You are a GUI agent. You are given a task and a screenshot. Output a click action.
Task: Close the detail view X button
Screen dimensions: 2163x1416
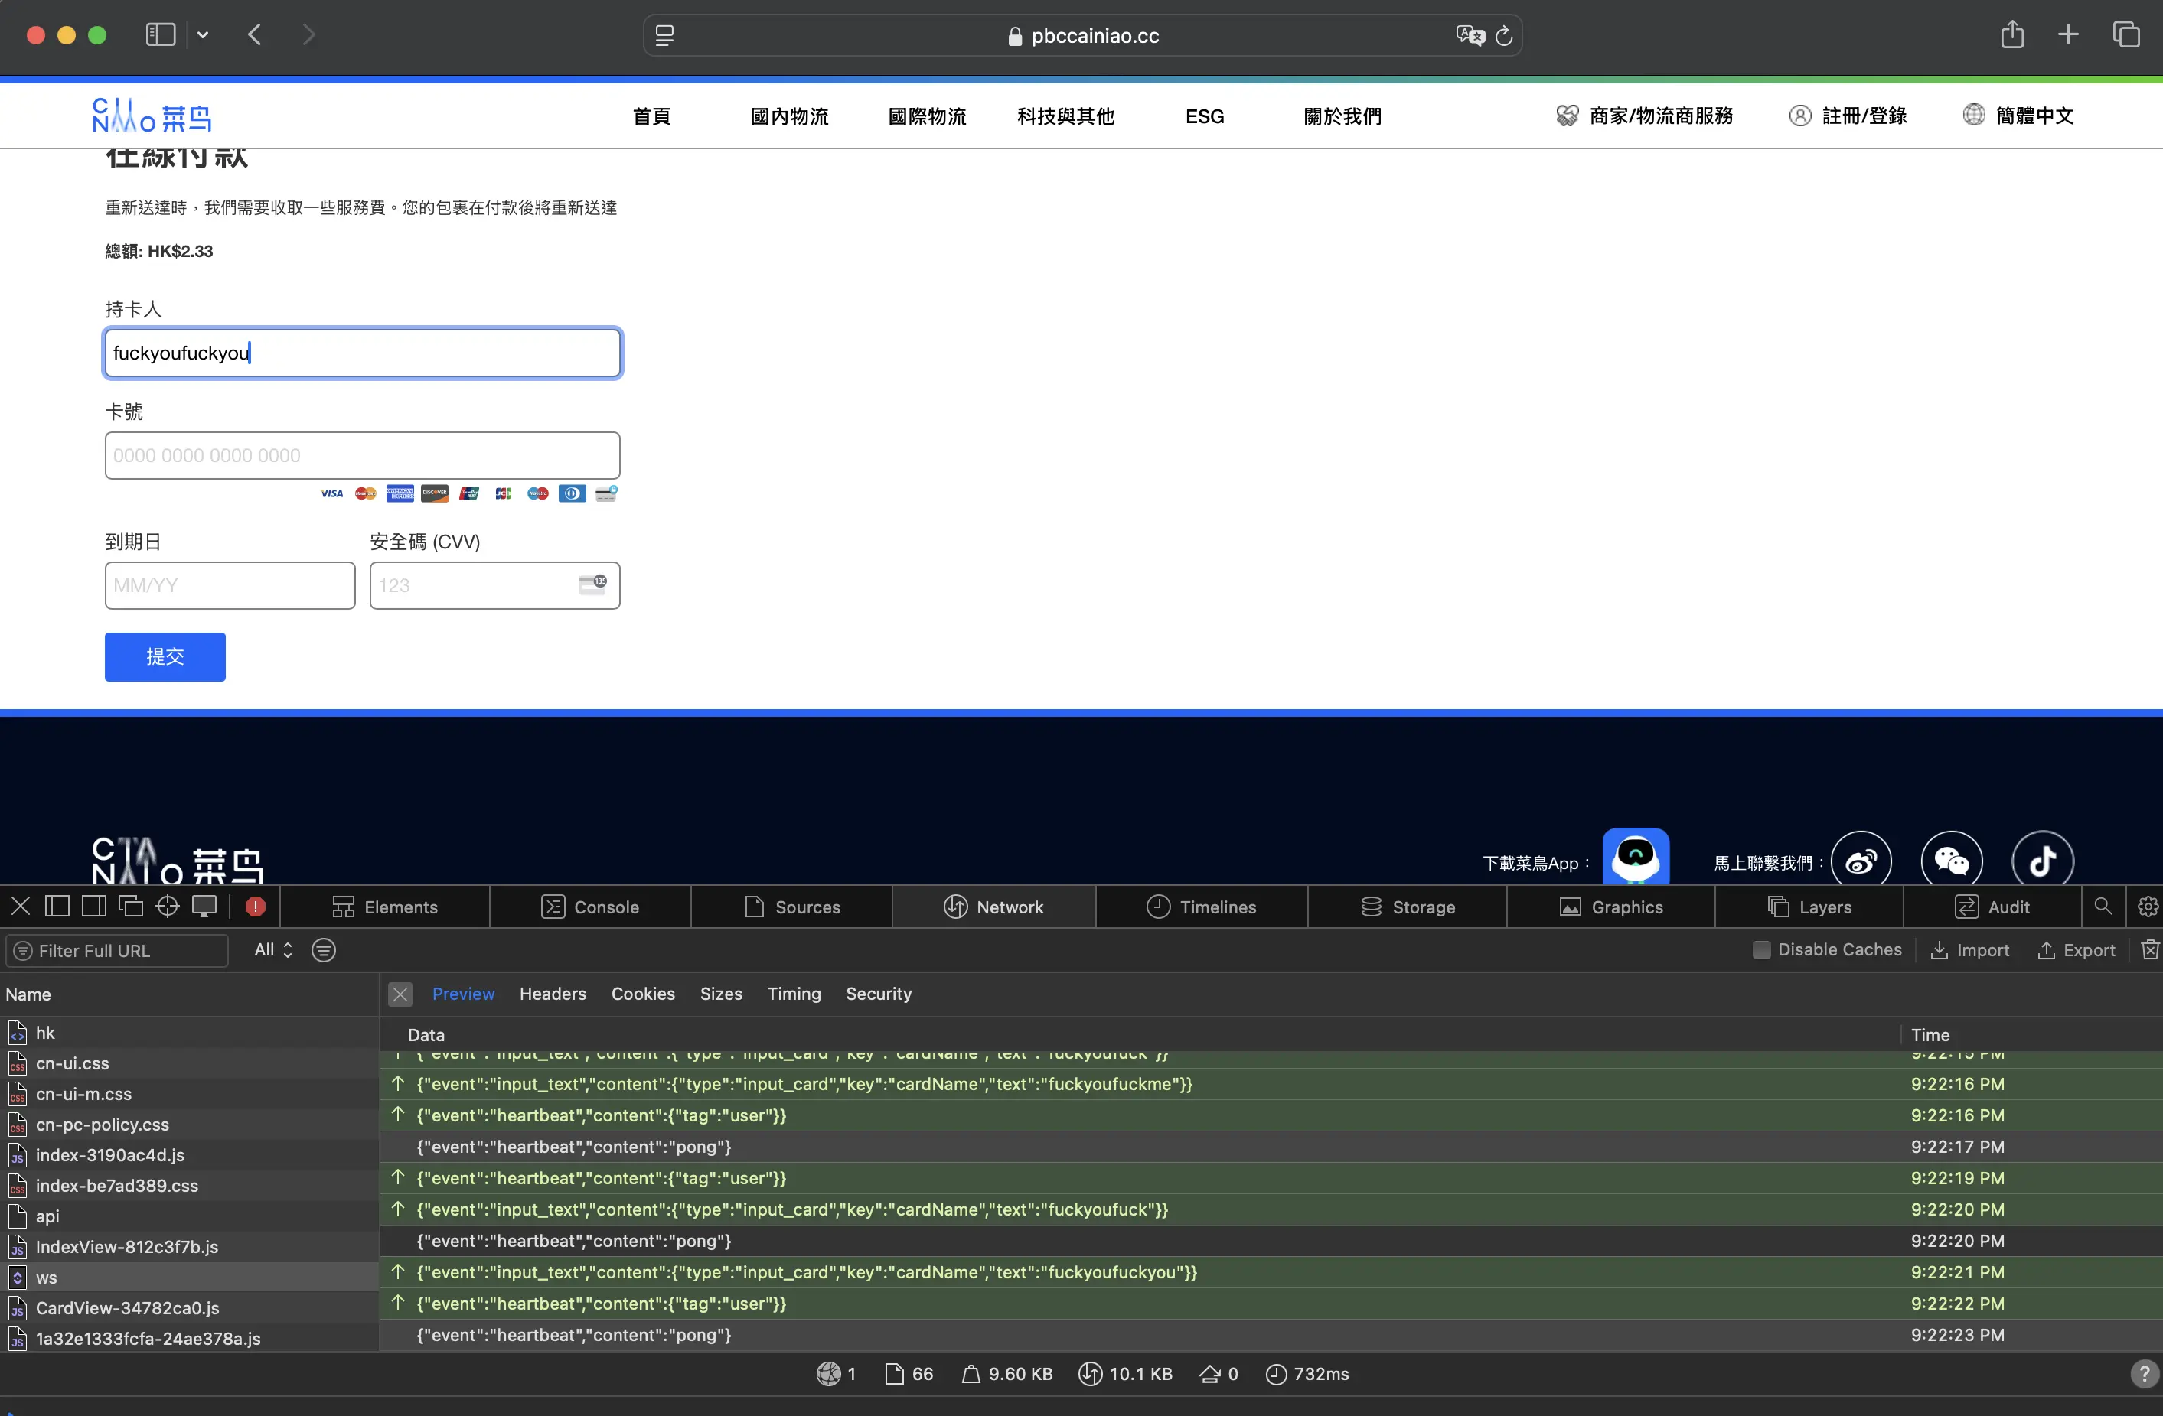[400, 994]
